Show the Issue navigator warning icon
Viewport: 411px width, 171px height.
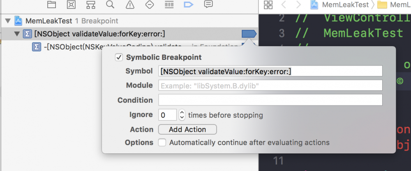(130, 4)
